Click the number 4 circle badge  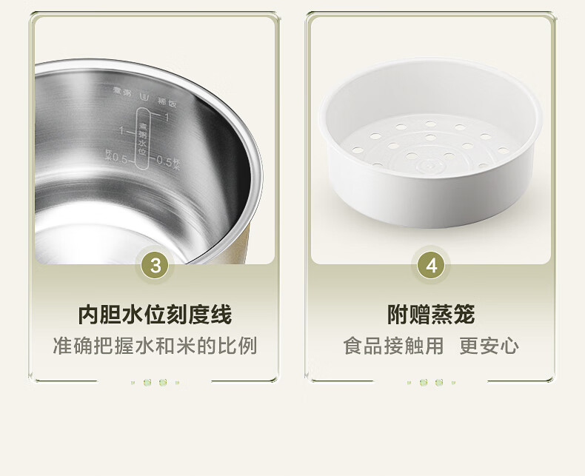coord(431,266)
